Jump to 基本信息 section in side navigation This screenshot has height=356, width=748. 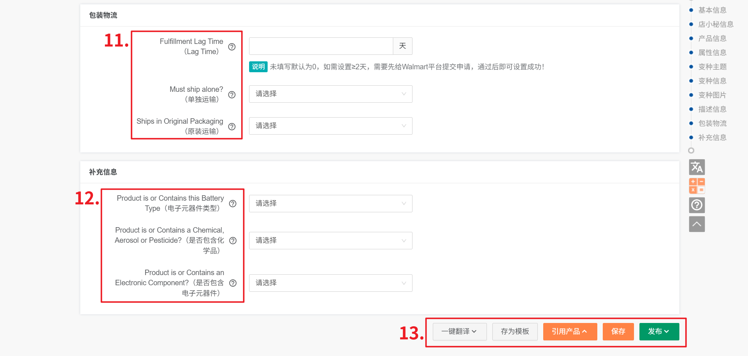coord(712,10)
